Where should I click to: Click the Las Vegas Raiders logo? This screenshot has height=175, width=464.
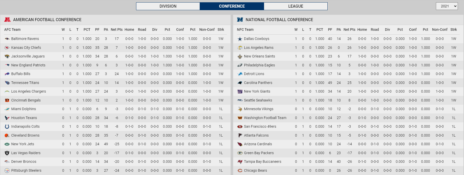7,153
